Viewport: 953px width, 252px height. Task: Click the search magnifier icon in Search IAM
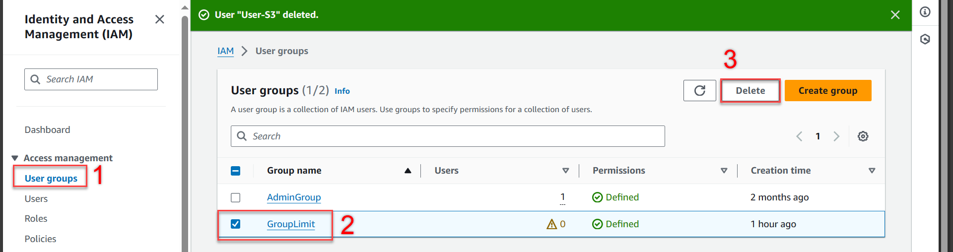35,79
